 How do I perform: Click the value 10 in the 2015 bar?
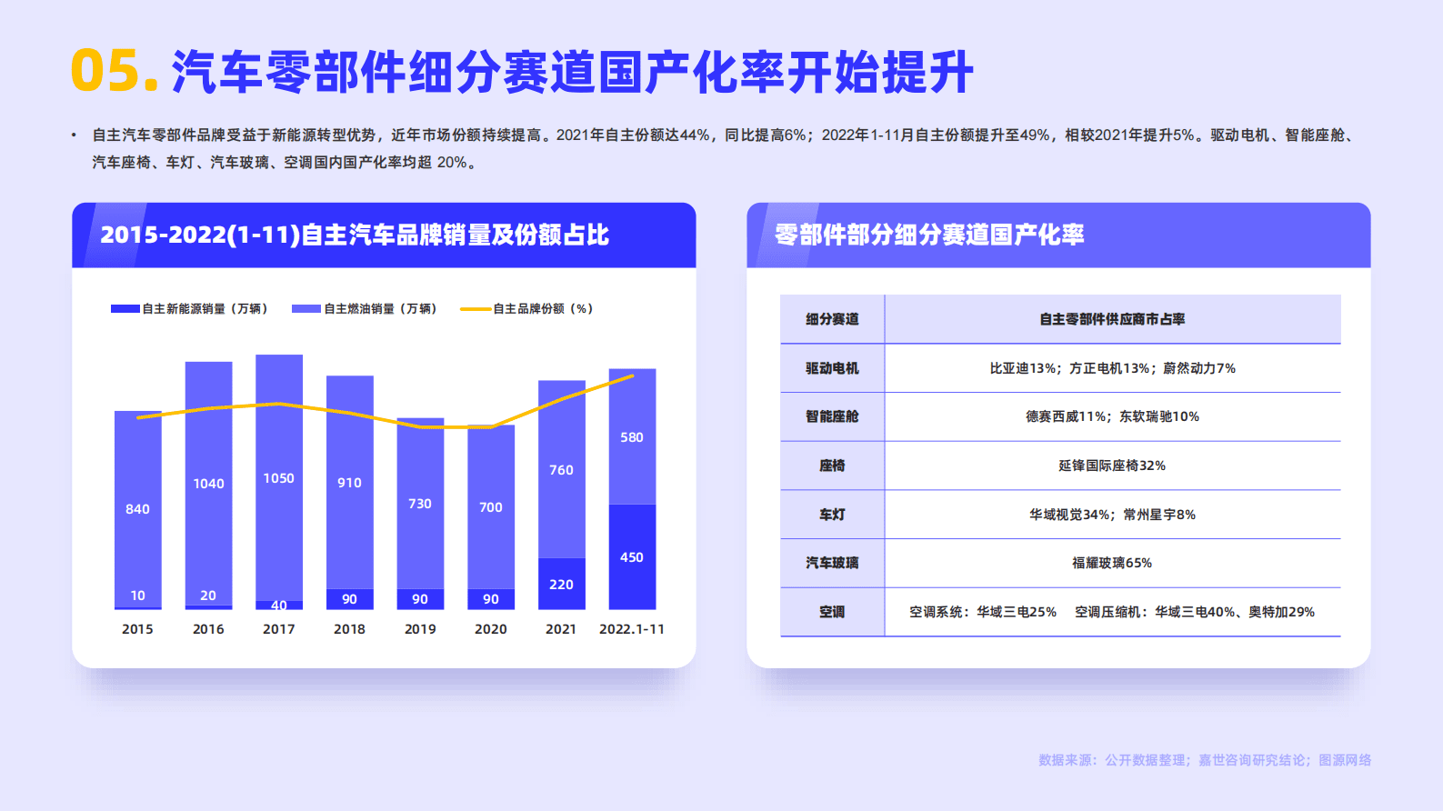[137, 596]
